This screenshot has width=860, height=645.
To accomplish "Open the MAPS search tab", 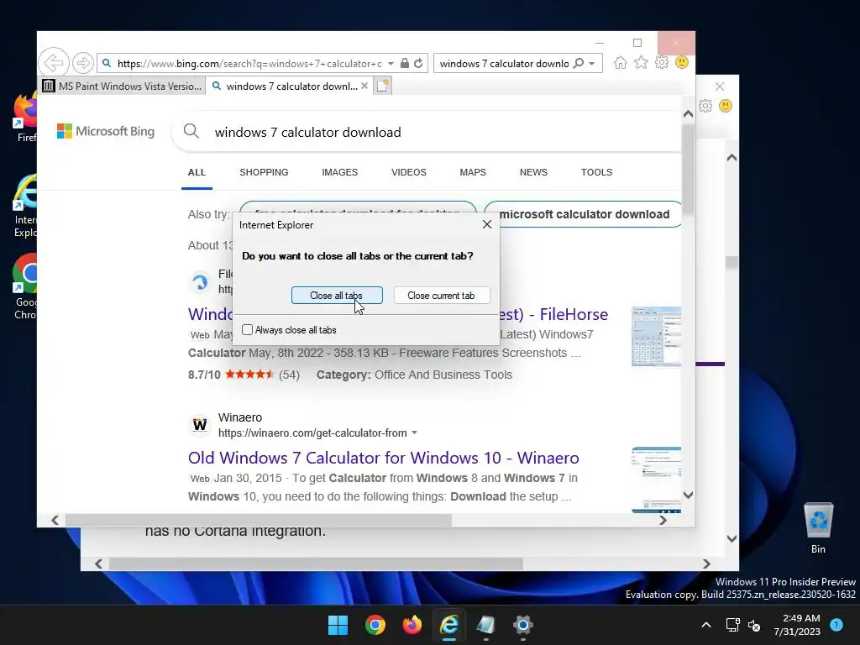I will (x=473, y=172).
